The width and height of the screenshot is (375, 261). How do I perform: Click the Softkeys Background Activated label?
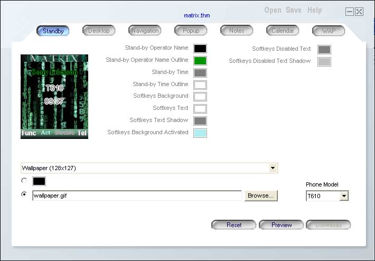coord(148,132)
